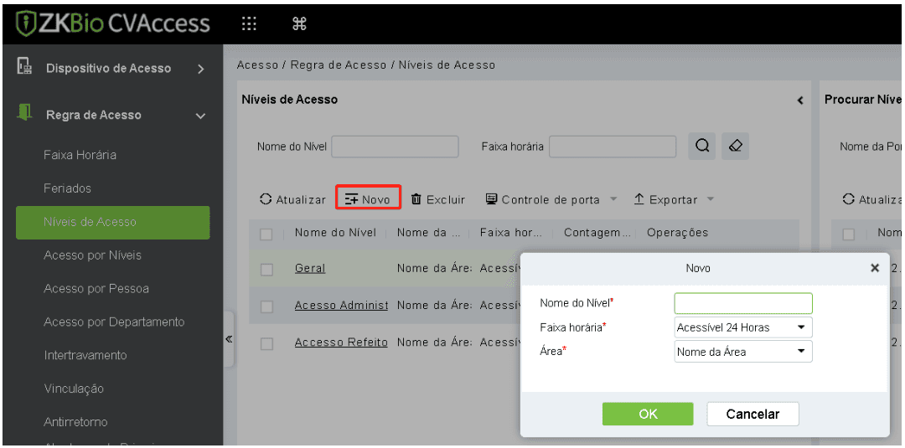Click the search magnifier button

tap(702, 147)
